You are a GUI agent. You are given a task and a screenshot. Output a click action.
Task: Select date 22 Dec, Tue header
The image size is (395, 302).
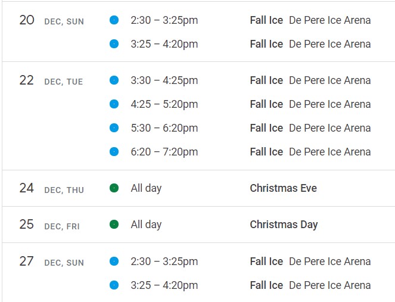tap(51, 80)
